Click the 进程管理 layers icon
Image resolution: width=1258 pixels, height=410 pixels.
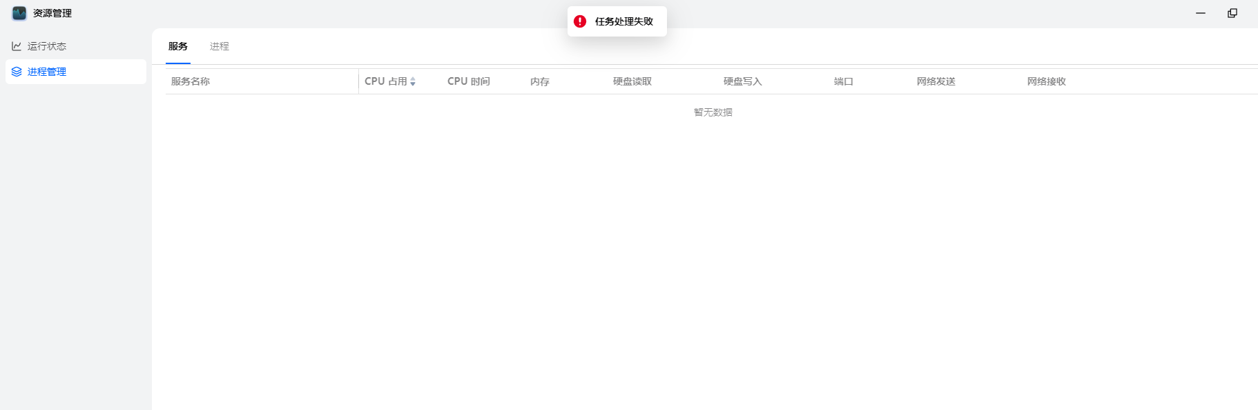(x=17, y=72)
